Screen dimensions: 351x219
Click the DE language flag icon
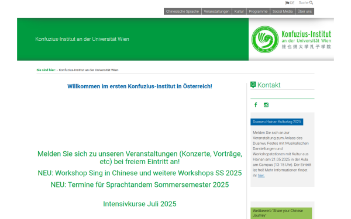tap(287, 3)
